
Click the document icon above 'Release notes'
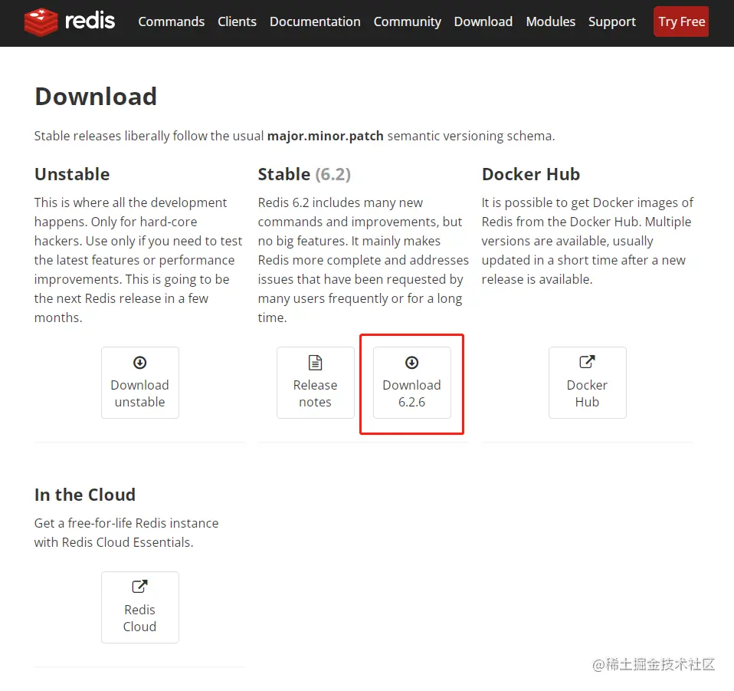(315, 363)
